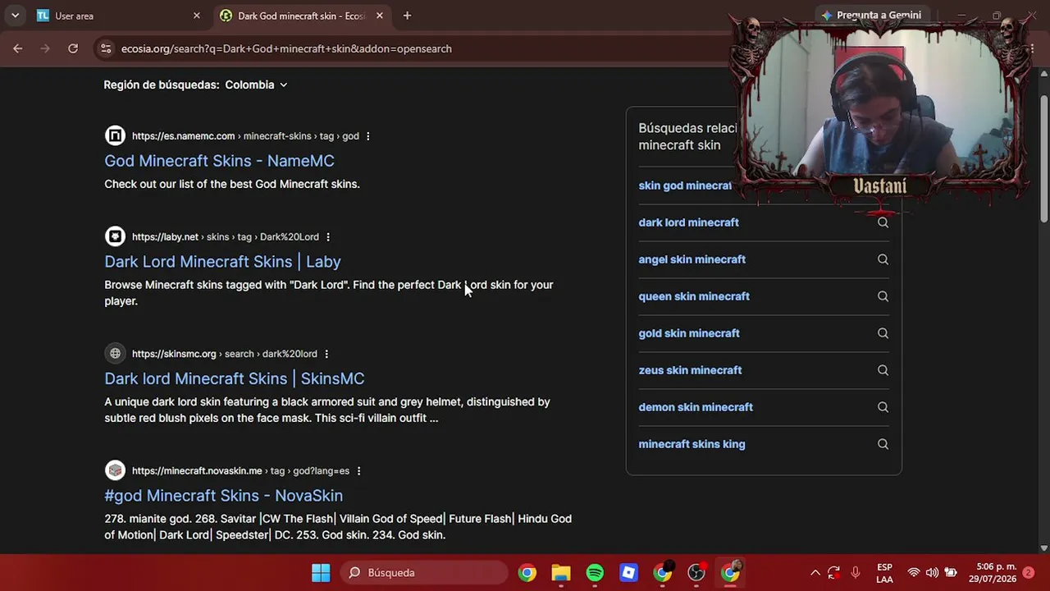
Task: Click search icon beside demon skin minecraft
Action: coord(883,407)
